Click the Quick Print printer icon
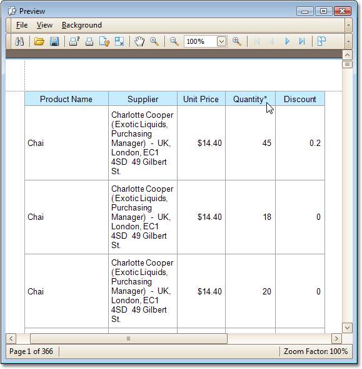 click(x=89, y=41)
